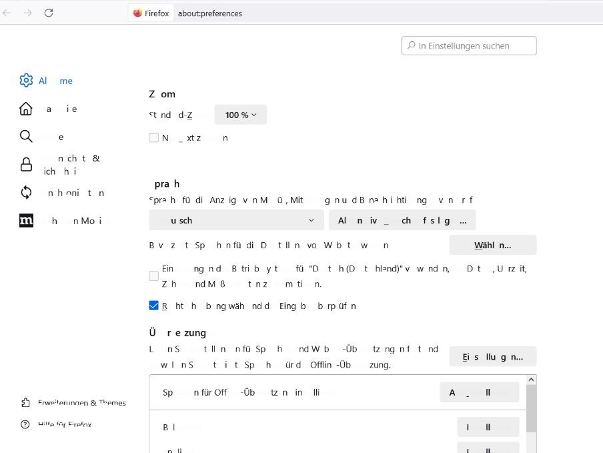Toggle the operating system "Deutsch (Deutschland)" format checkbox
The image size is (603, 453).
(x=154, y=276)
